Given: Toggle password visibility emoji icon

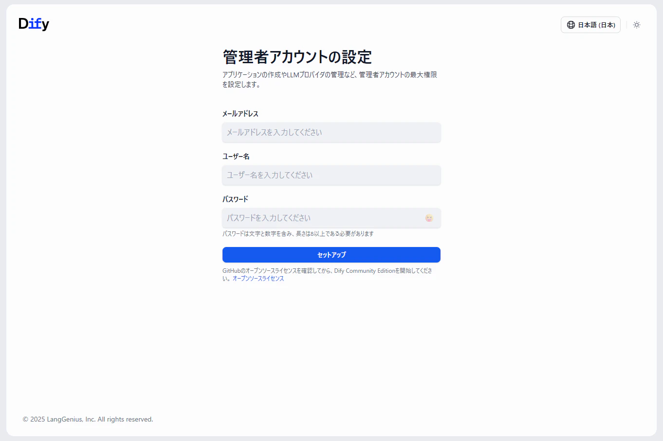Looking at the screenshot, I should pyautogui.click(x=429, y=218).
